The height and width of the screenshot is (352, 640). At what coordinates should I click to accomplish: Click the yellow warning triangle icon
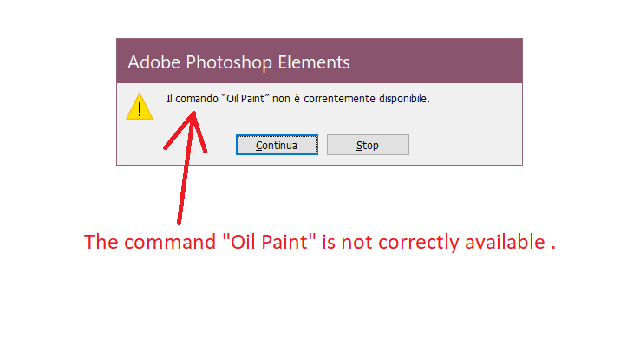140,107
